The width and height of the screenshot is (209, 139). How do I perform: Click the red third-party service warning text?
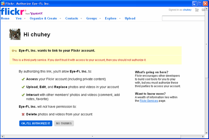[79, 60]
